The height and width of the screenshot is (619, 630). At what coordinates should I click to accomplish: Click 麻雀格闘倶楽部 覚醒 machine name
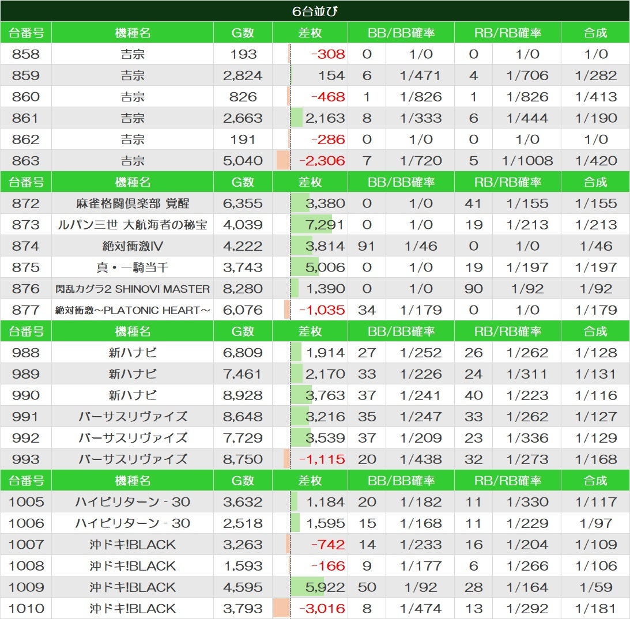[x=133, y=203]
